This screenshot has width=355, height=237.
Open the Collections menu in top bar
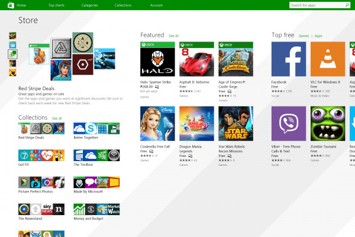123,5
